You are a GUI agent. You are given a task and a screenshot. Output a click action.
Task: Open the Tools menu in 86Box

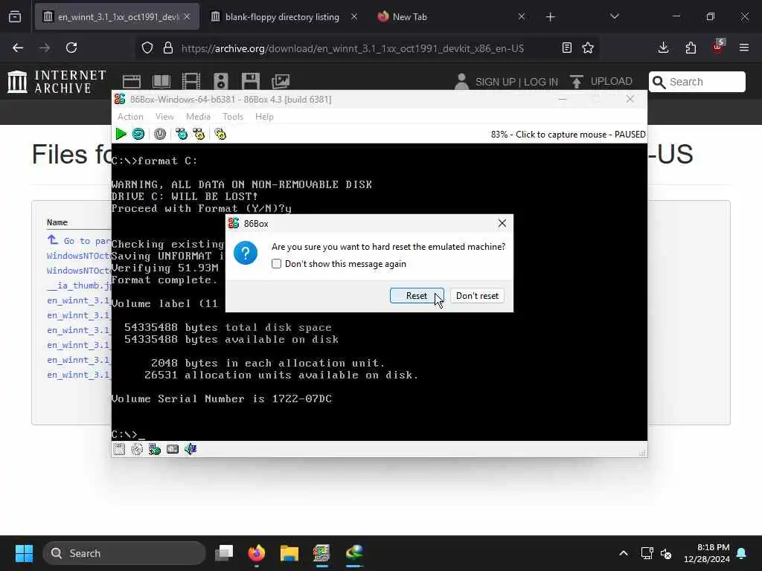233,117
